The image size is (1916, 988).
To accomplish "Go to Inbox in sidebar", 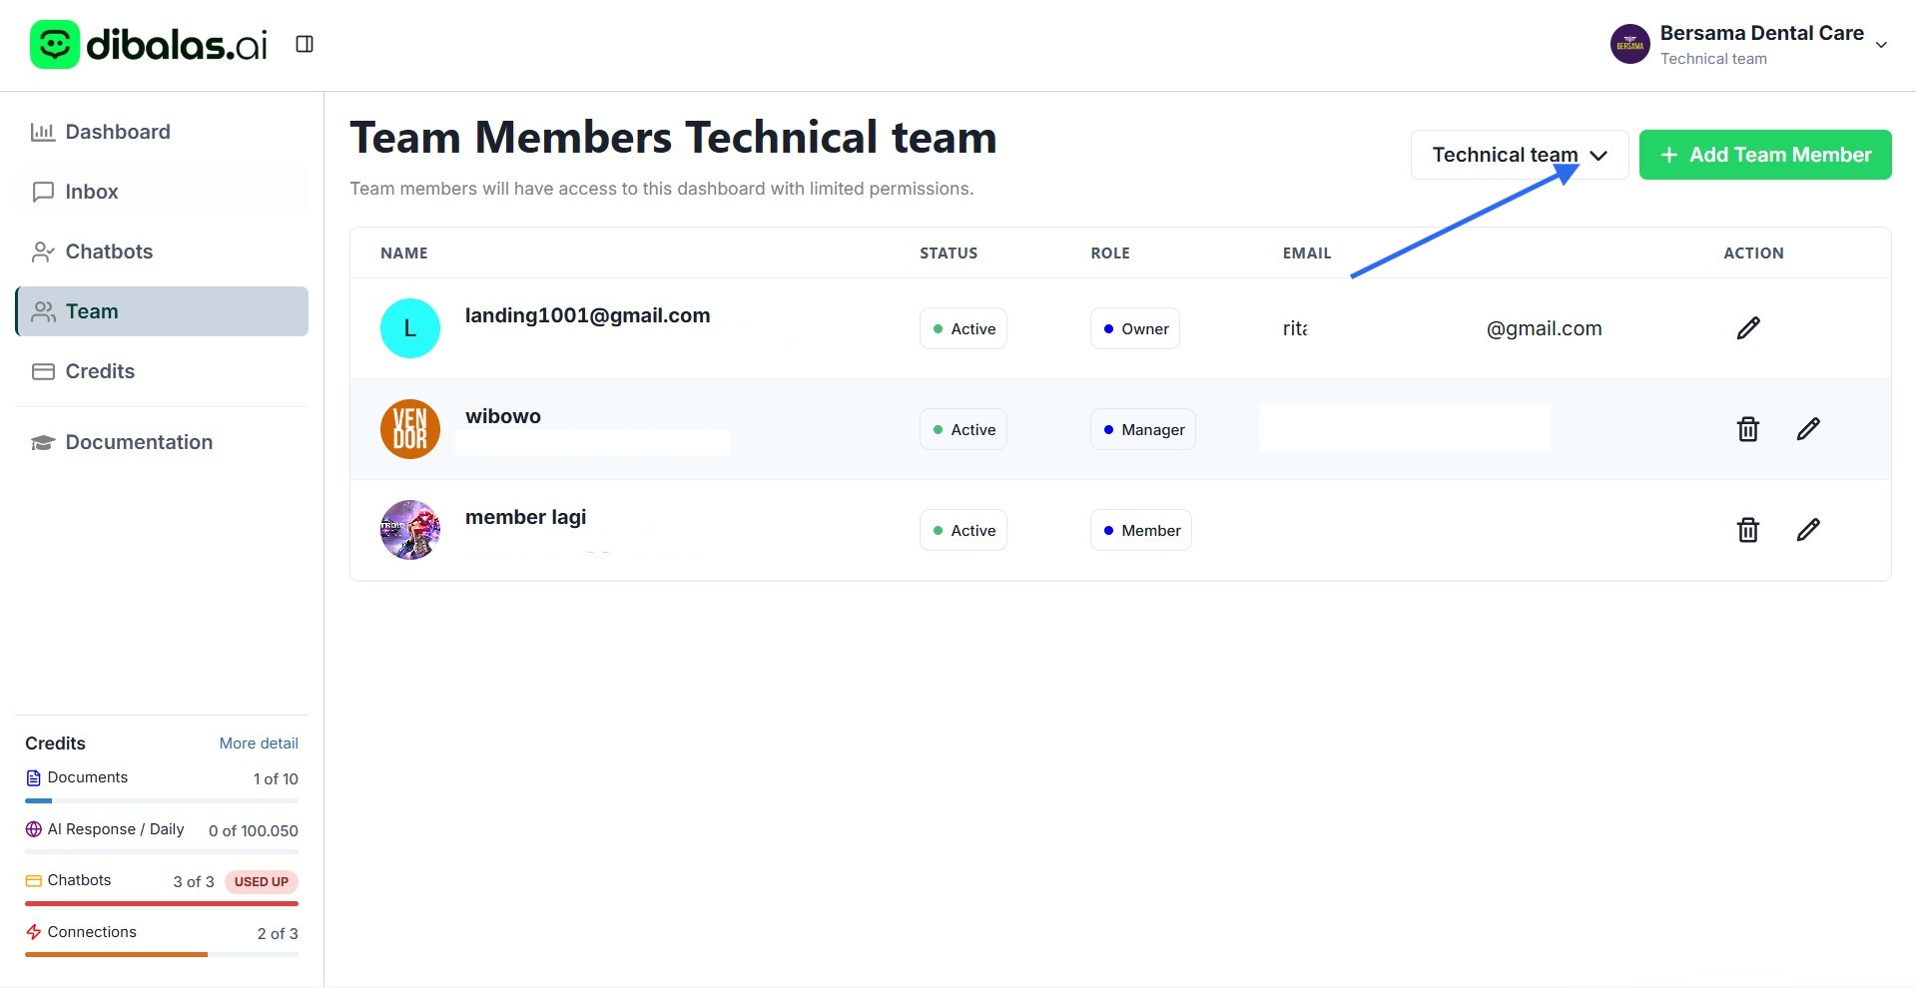I will (91, 192).
